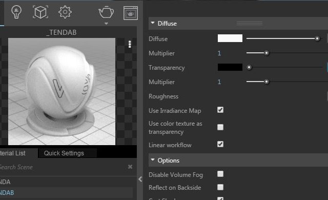Adjust the Diffuse color slider handle
Screen dimensions: 328x200
click(317, 38)
